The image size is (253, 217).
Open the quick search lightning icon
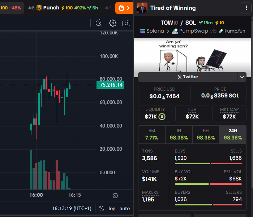point(99,23)
